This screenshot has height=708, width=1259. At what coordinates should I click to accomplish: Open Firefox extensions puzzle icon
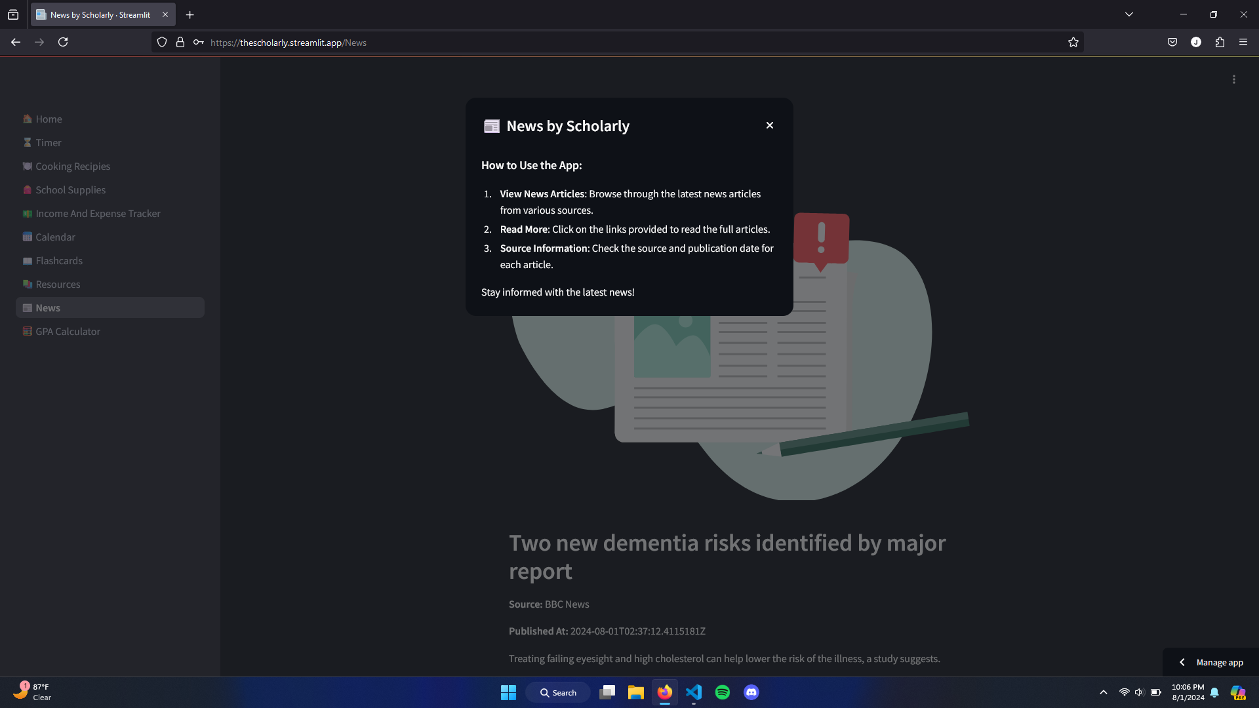1219,43
